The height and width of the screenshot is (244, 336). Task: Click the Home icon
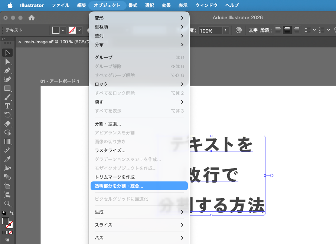(32, 18)
